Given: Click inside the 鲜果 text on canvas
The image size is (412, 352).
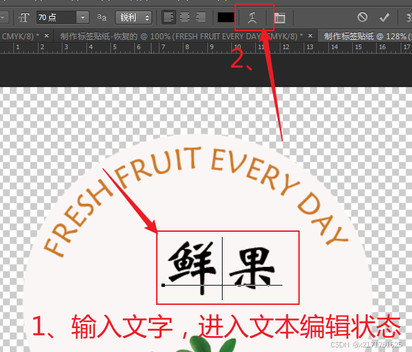Looking at the screenshot, I should click(x=222, y=267).
